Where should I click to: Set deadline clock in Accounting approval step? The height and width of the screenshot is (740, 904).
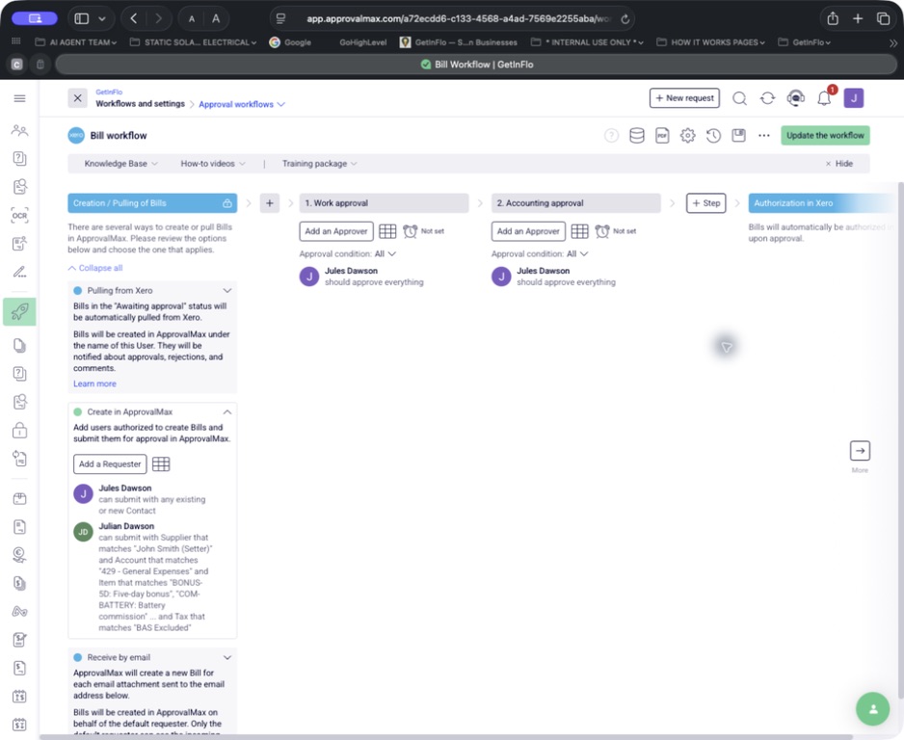[602, 231]
